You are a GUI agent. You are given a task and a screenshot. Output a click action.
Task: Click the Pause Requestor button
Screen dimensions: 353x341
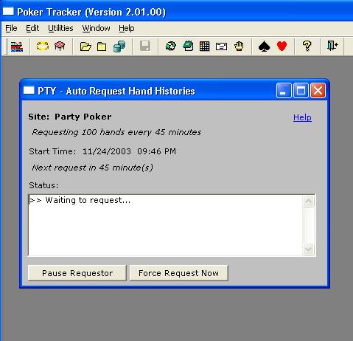click(77, 273)
